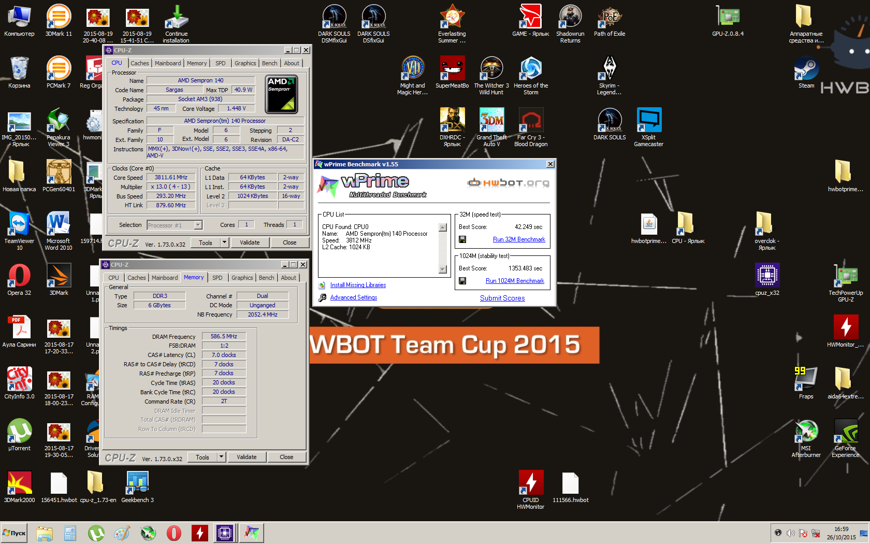Open Opera from the taskbar
870x544 pixels.
[173, 533]
